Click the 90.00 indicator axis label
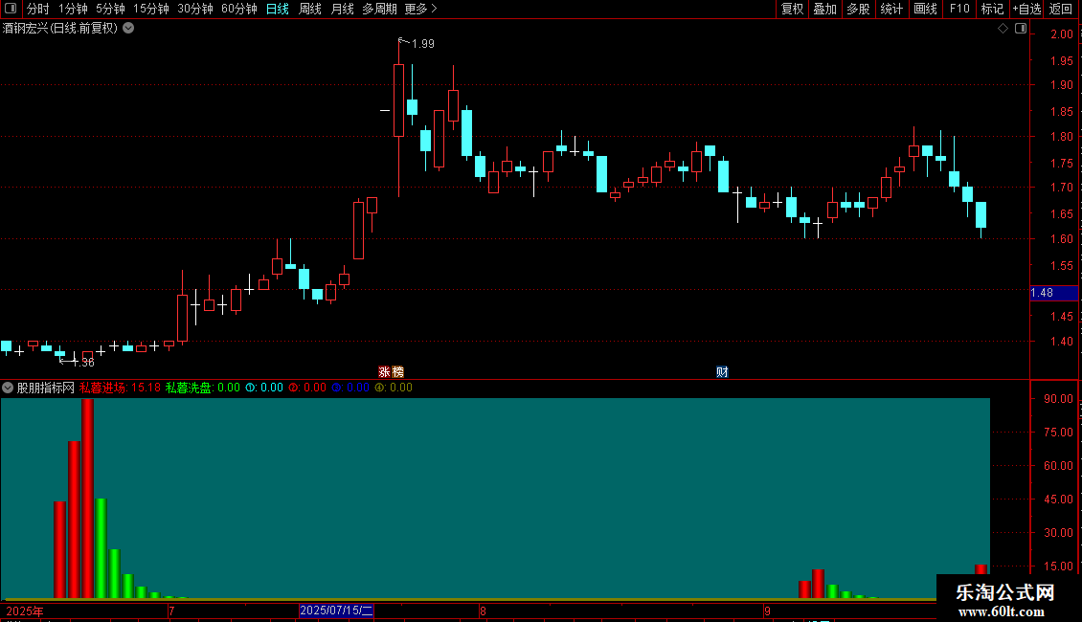Viewport: 1082px width, 622px height. point(1058,399)
